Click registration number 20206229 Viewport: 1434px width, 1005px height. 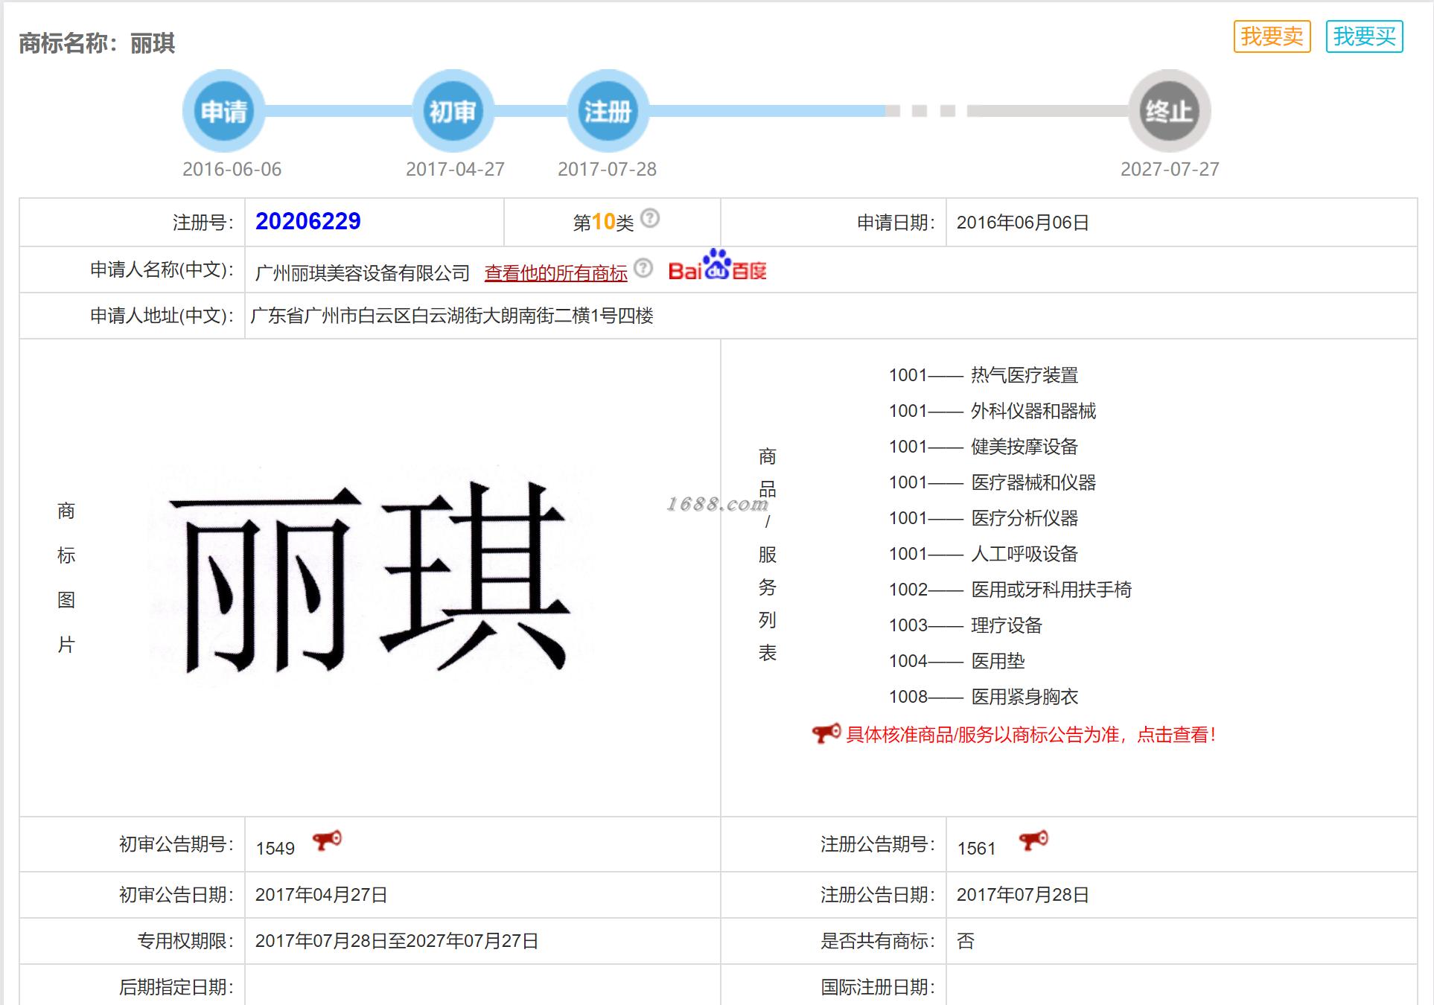pos(307,221)
